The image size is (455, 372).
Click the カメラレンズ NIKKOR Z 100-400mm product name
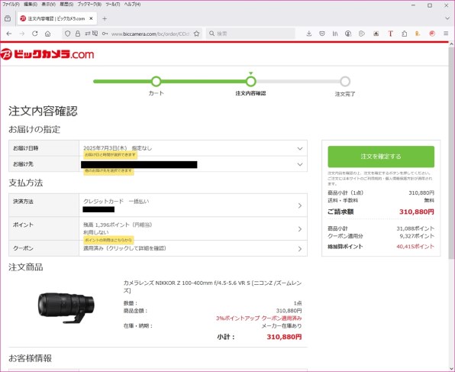pyautogui.click(x=212, y=286)
